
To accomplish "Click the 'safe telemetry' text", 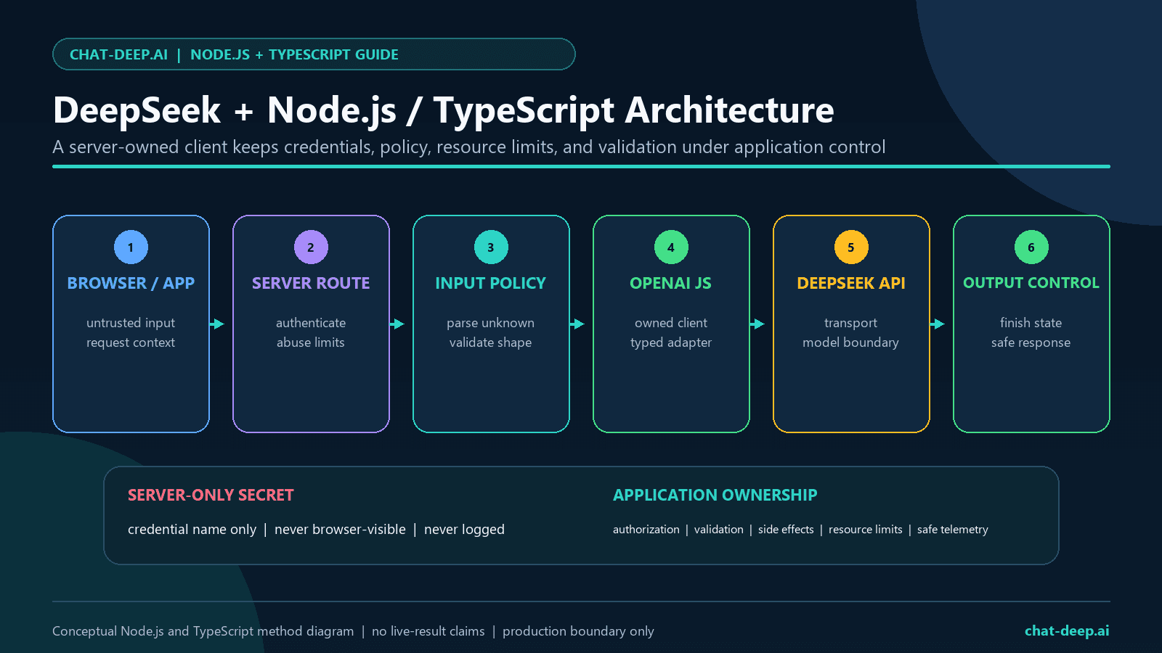I will tap(953, 530).
